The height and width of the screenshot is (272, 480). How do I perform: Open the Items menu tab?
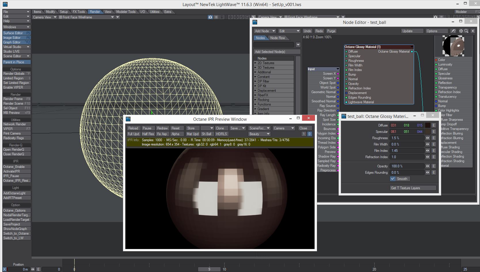(37, 12)
